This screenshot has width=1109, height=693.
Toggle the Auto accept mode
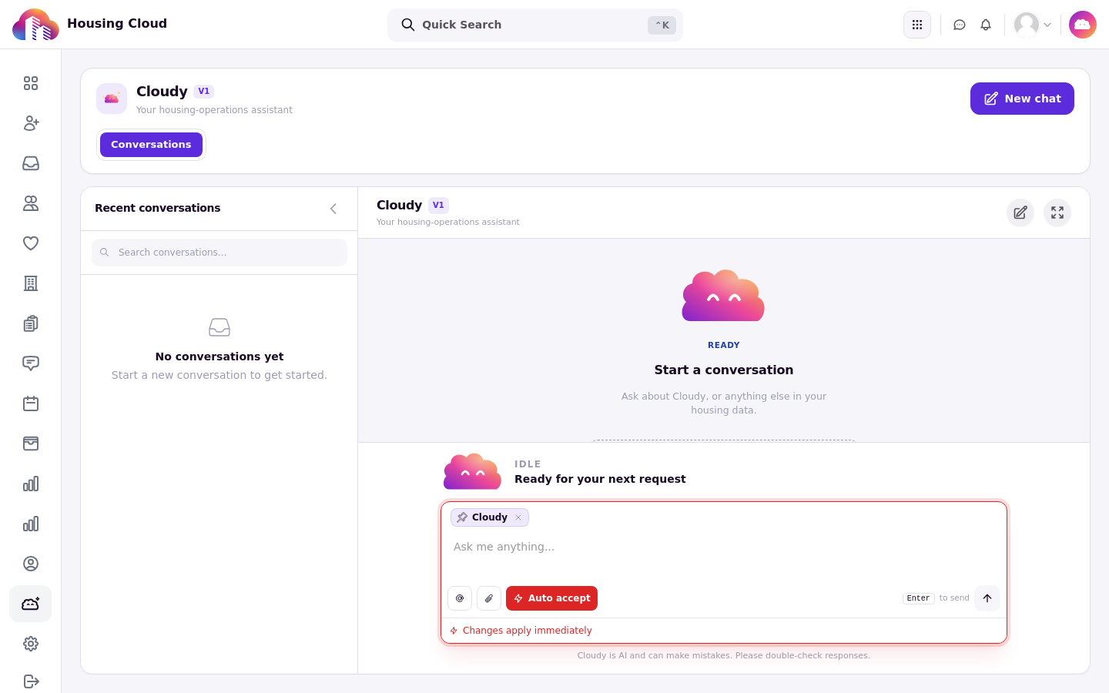[551, 598]
